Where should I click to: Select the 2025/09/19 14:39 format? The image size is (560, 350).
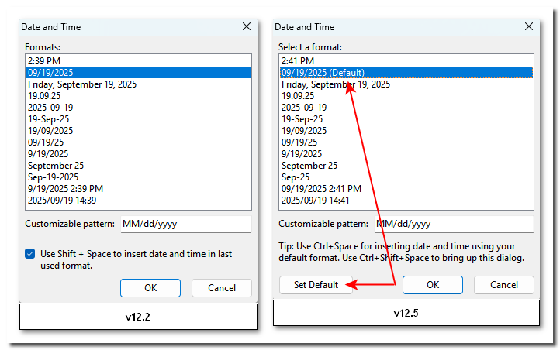coord(62,200)
